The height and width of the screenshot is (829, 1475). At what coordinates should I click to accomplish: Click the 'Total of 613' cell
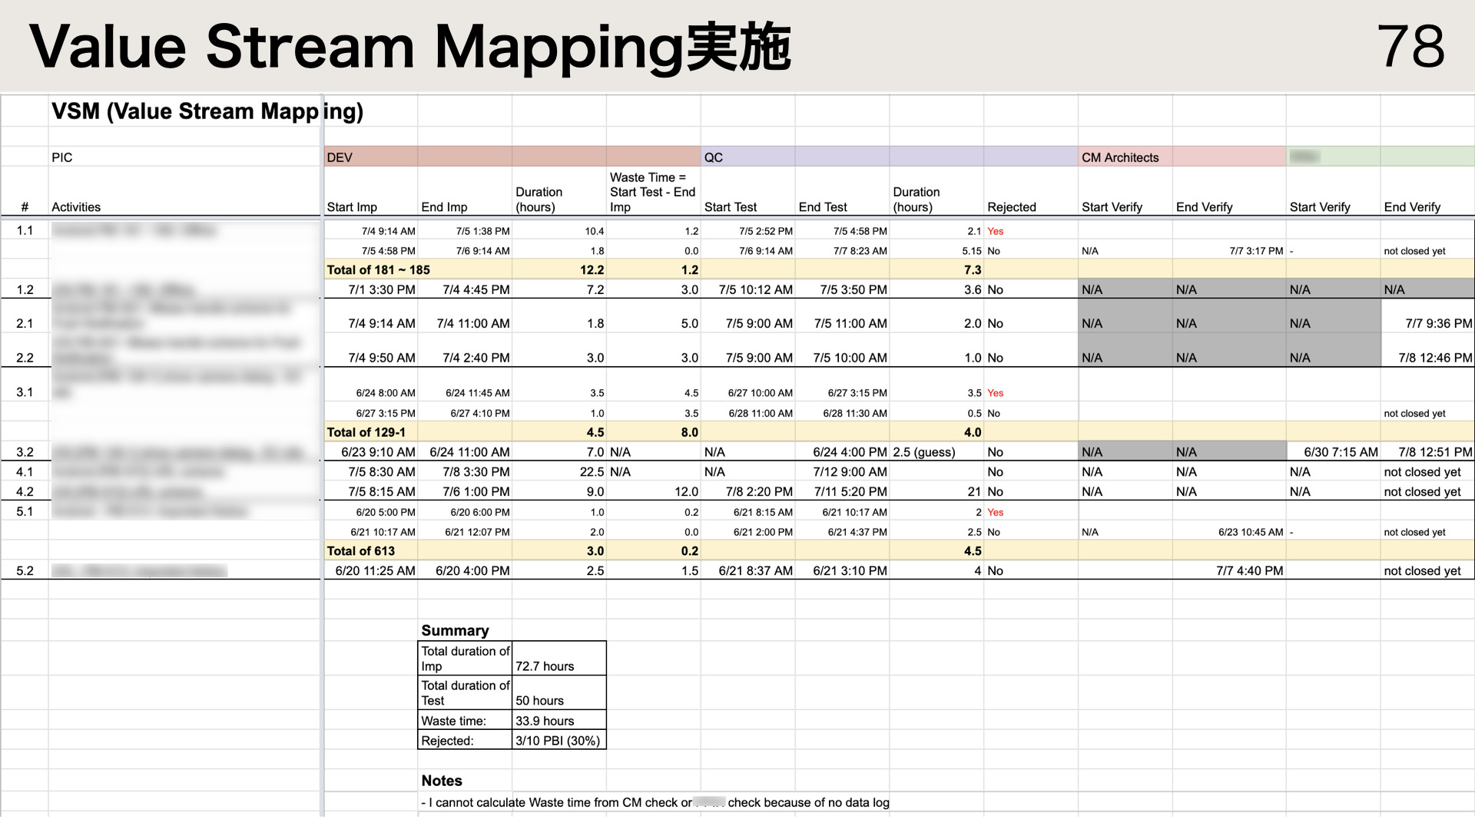tap(360, 551)
